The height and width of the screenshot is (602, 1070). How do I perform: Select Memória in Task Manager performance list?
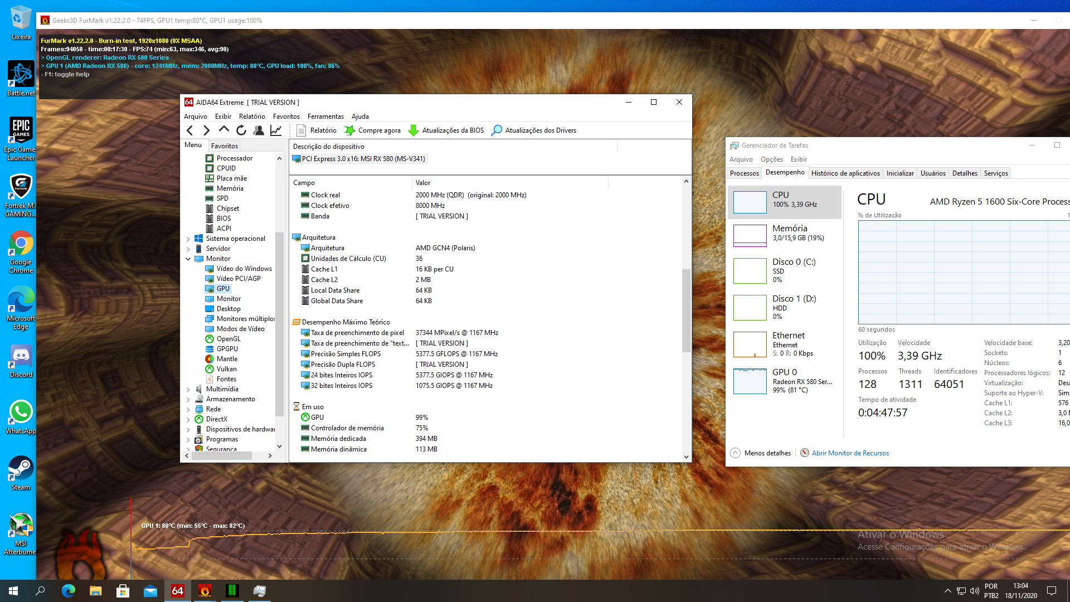click(784, 235)
